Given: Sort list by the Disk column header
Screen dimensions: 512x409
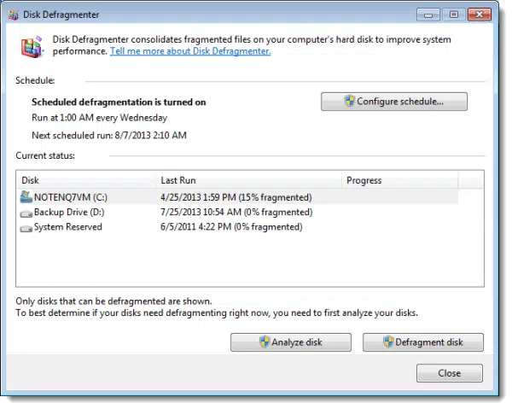Looking at the screenshot, I should [85, 180].
